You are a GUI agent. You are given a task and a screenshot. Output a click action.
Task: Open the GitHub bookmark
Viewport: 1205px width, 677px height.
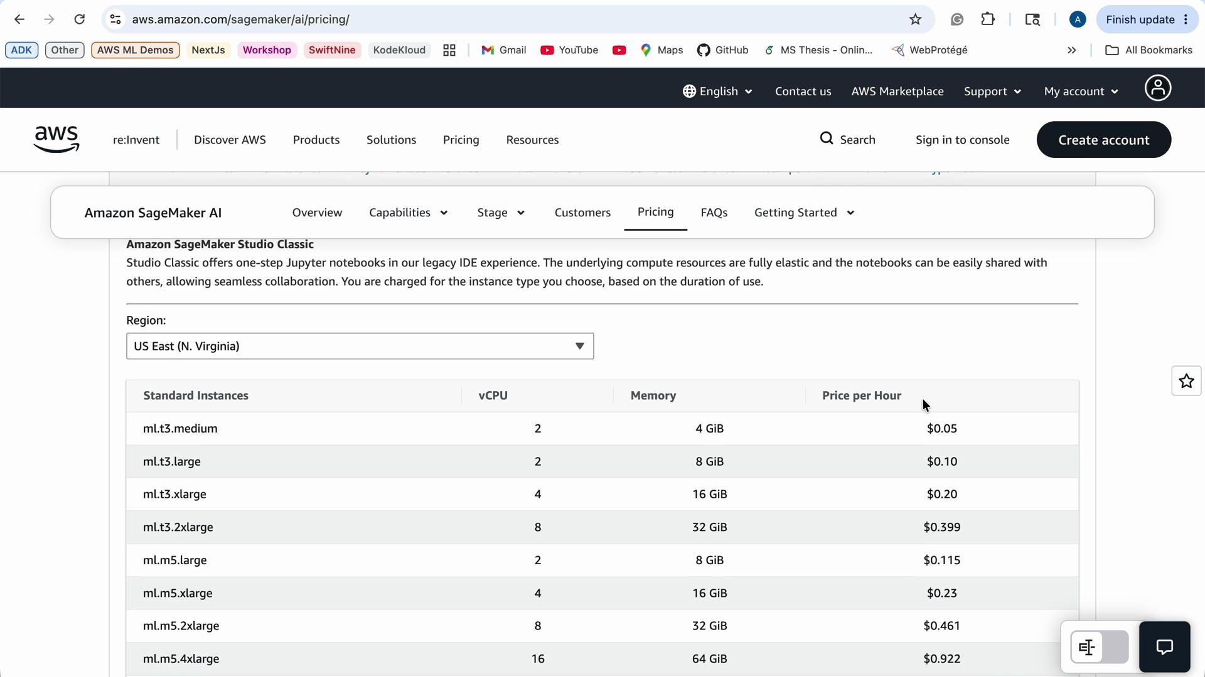(x=722, y=50)
